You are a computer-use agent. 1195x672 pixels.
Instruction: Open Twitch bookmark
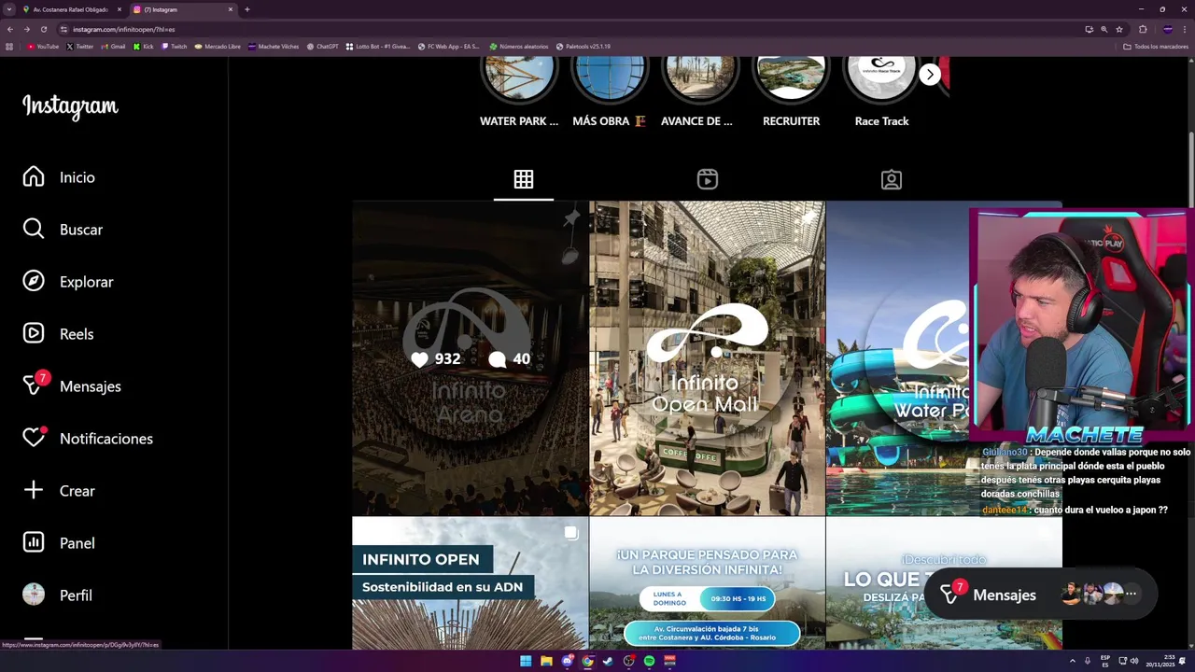174,46
